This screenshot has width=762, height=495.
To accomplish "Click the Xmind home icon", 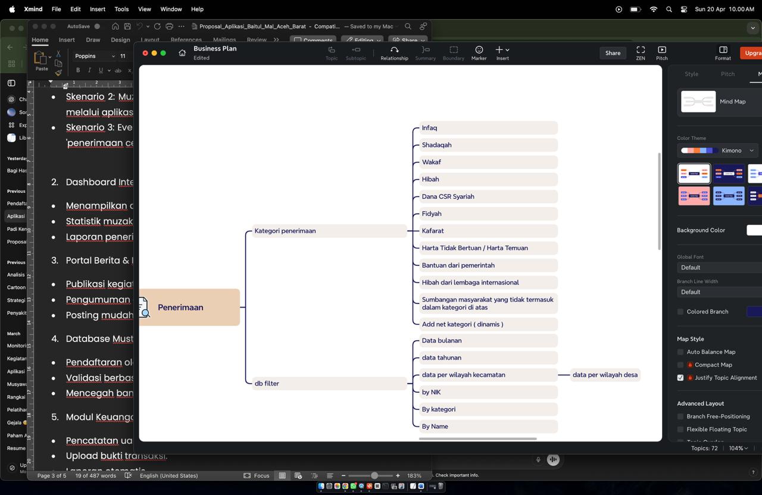I will click(x=182, y=53).
